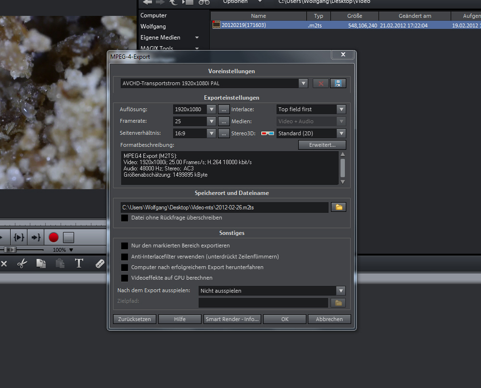Click the text title tool T icon
This screenshot has height=388, width=481.
[x=79, y=263]
